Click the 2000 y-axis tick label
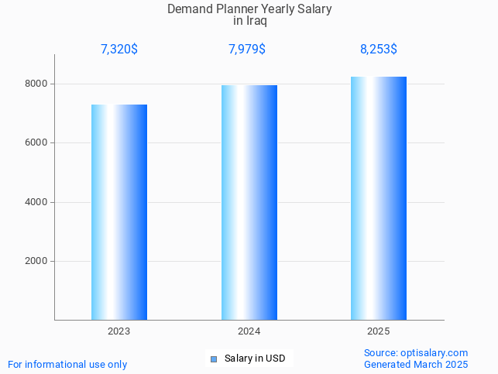The height and width of the screenshot is (374, 498). click(36, 261)
